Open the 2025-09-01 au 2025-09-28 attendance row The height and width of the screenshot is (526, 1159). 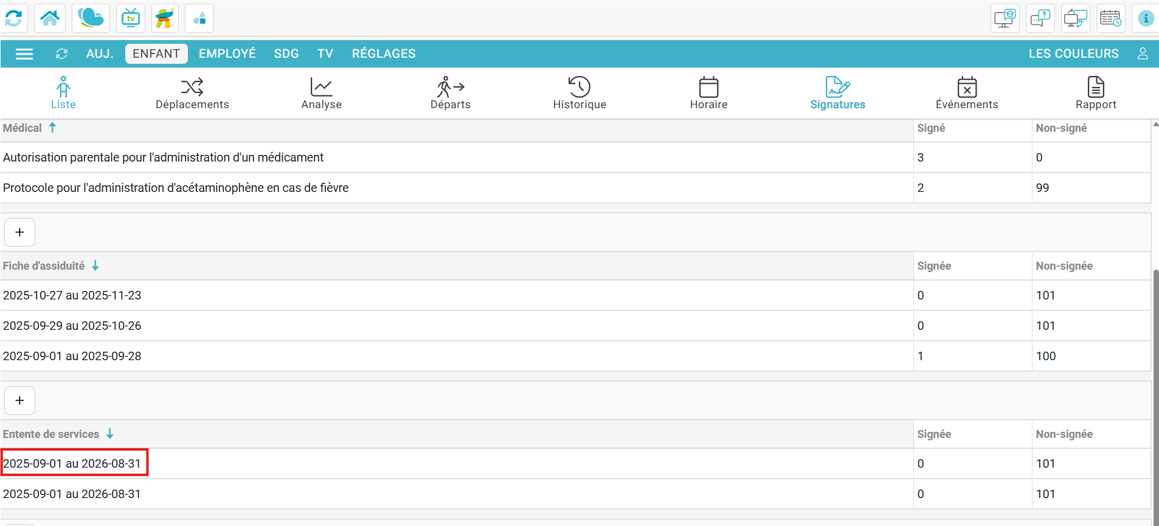tap(72, 357)
